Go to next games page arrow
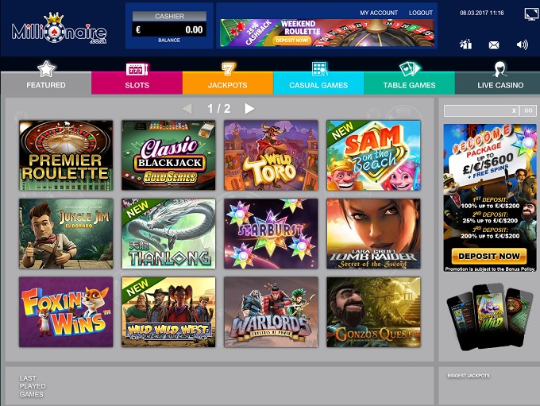 pos(249,109)
